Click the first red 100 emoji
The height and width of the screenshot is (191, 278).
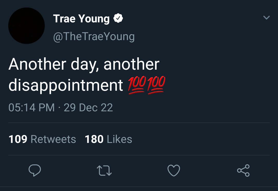pos(136,85)
